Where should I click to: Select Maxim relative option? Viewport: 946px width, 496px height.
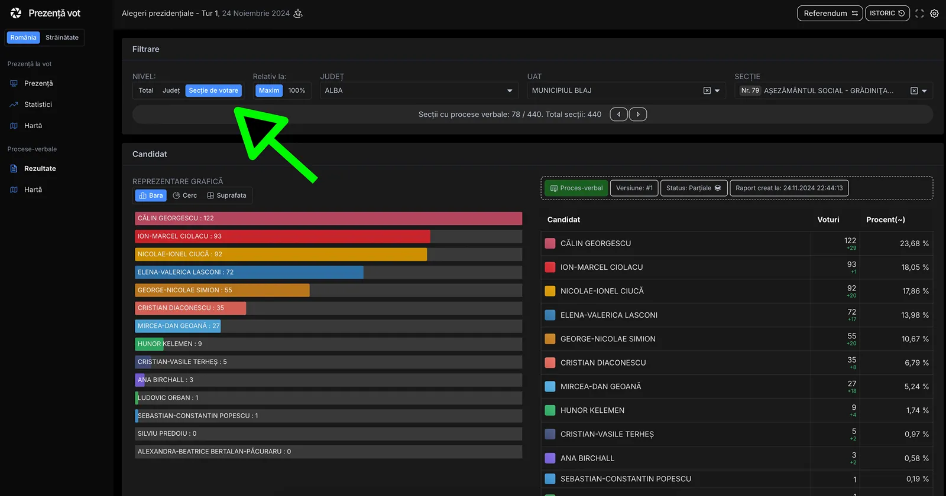(269, 90)
